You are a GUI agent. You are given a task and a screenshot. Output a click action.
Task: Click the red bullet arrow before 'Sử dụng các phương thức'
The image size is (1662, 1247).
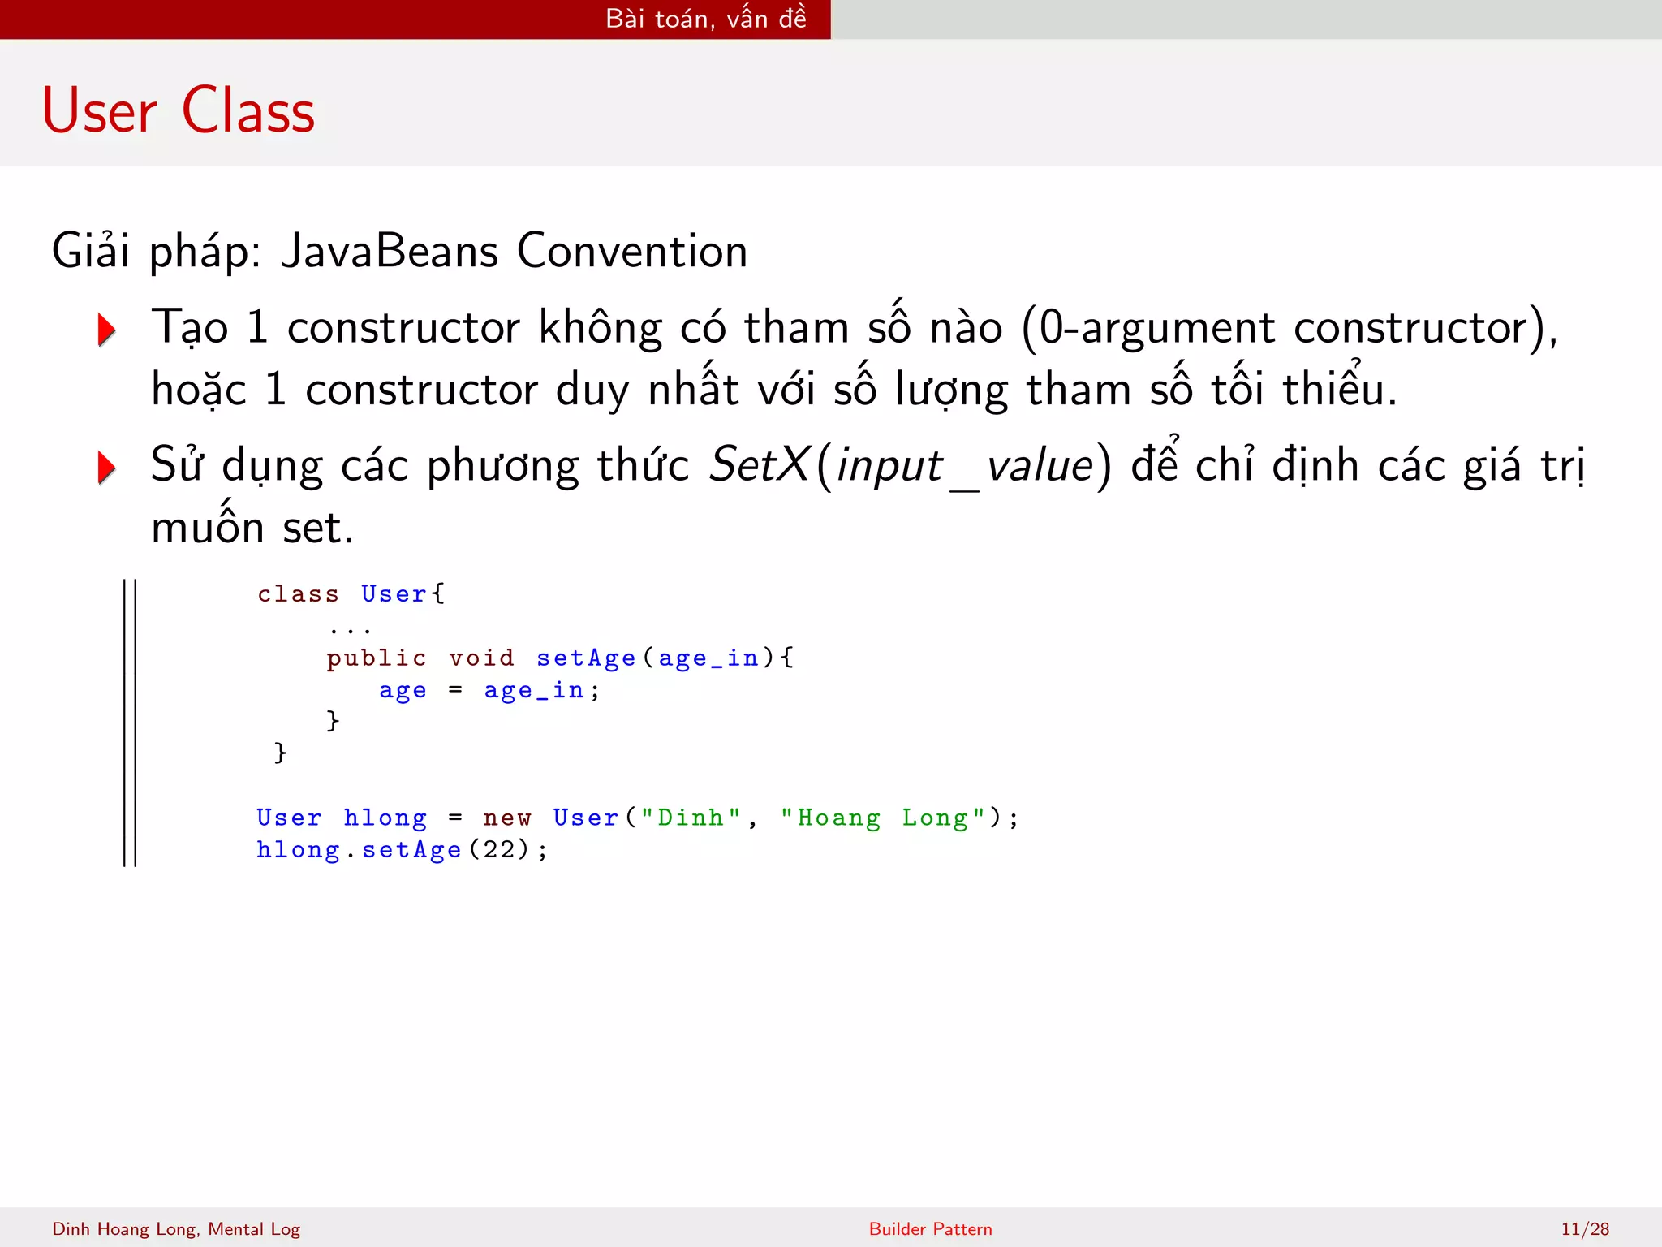(x=106, y=468)
